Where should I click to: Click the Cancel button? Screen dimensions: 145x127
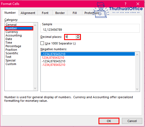[x=132, y=121]
